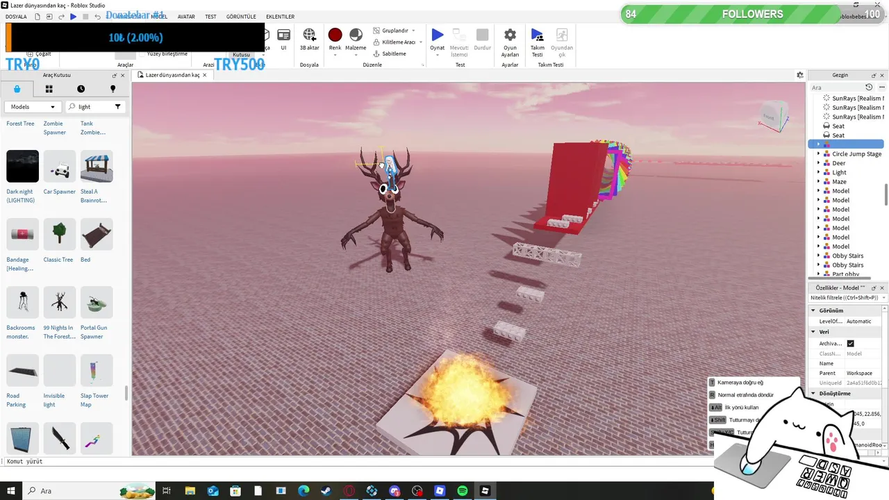Expand the Circle Jump Stage tree node

click(x=818, y=154)
